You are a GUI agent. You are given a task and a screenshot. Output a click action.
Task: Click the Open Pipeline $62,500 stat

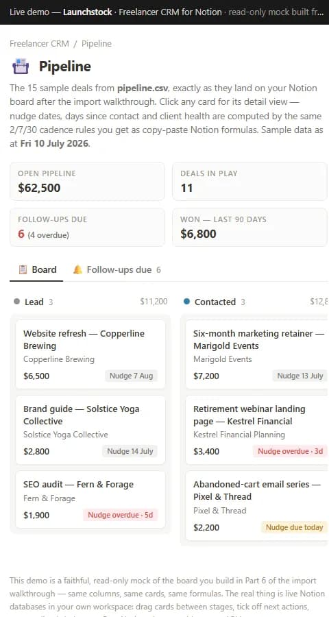(87, 182)
